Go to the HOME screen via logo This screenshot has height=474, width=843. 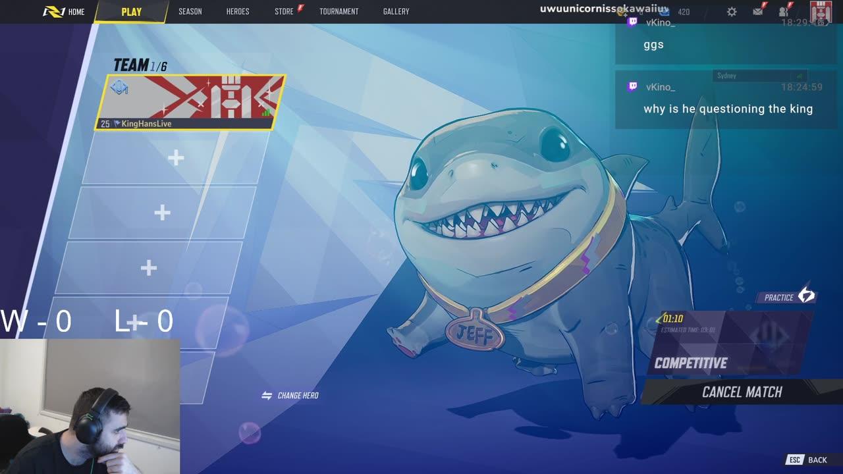(x=64, y=11)
